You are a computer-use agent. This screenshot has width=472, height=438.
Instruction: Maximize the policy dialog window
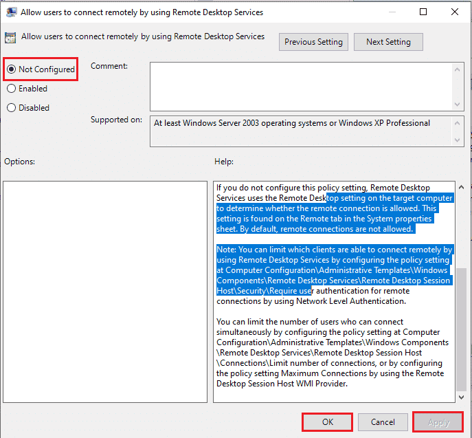coord(423,12)
